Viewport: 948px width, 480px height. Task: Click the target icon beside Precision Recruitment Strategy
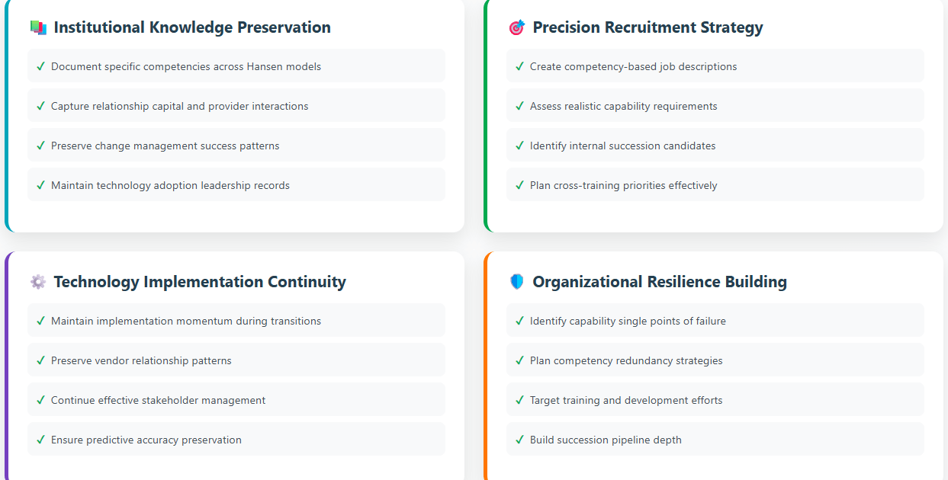tap(517, 27)
